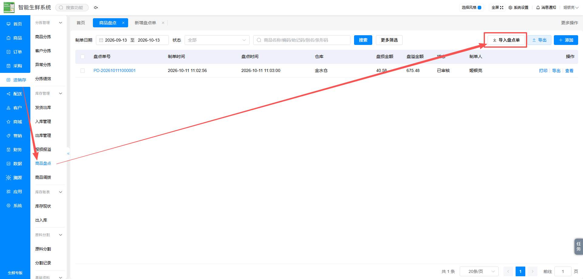Viewport: 583px width, 279px height.
Task: Open the 20条/页 page size dropdown
Action: coord(479,271)
